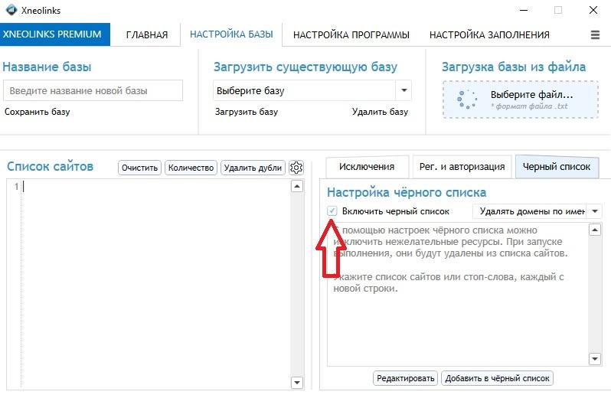Open site list settings gear icon
Image resolution: width=611 pixels, height=408 pixels.
pos(296,168)
